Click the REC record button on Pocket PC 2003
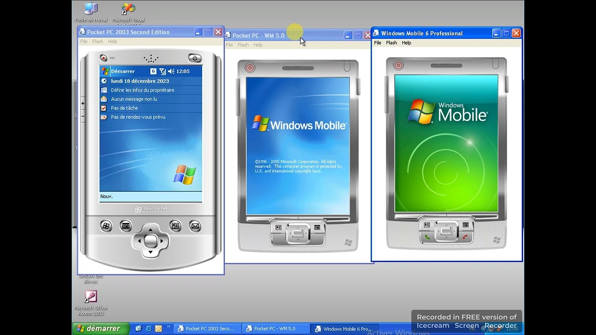Viewport: 596px width, 335px height. tap(104, 58)
